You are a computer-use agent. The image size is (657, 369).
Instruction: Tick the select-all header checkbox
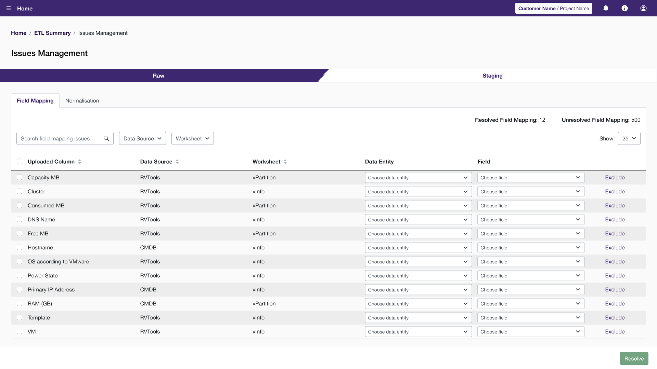pos(20,162)
